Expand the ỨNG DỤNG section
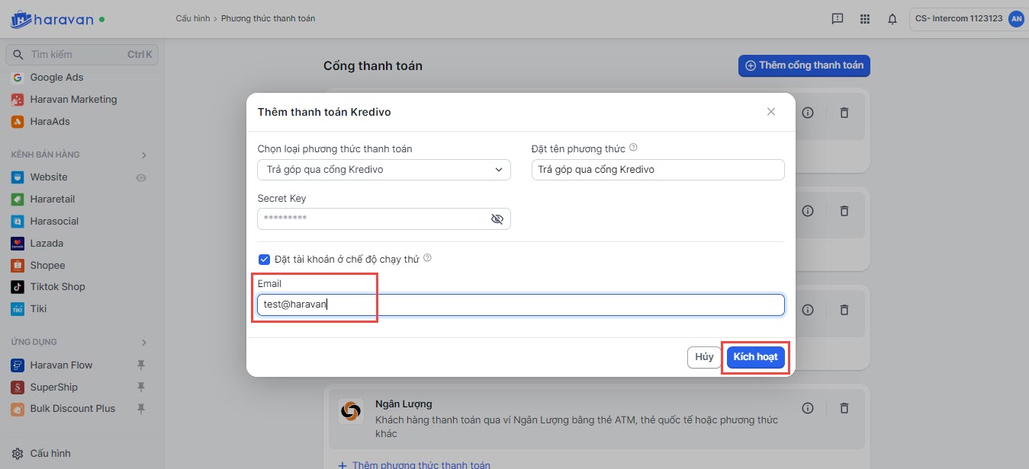 (x=144, y=343)
